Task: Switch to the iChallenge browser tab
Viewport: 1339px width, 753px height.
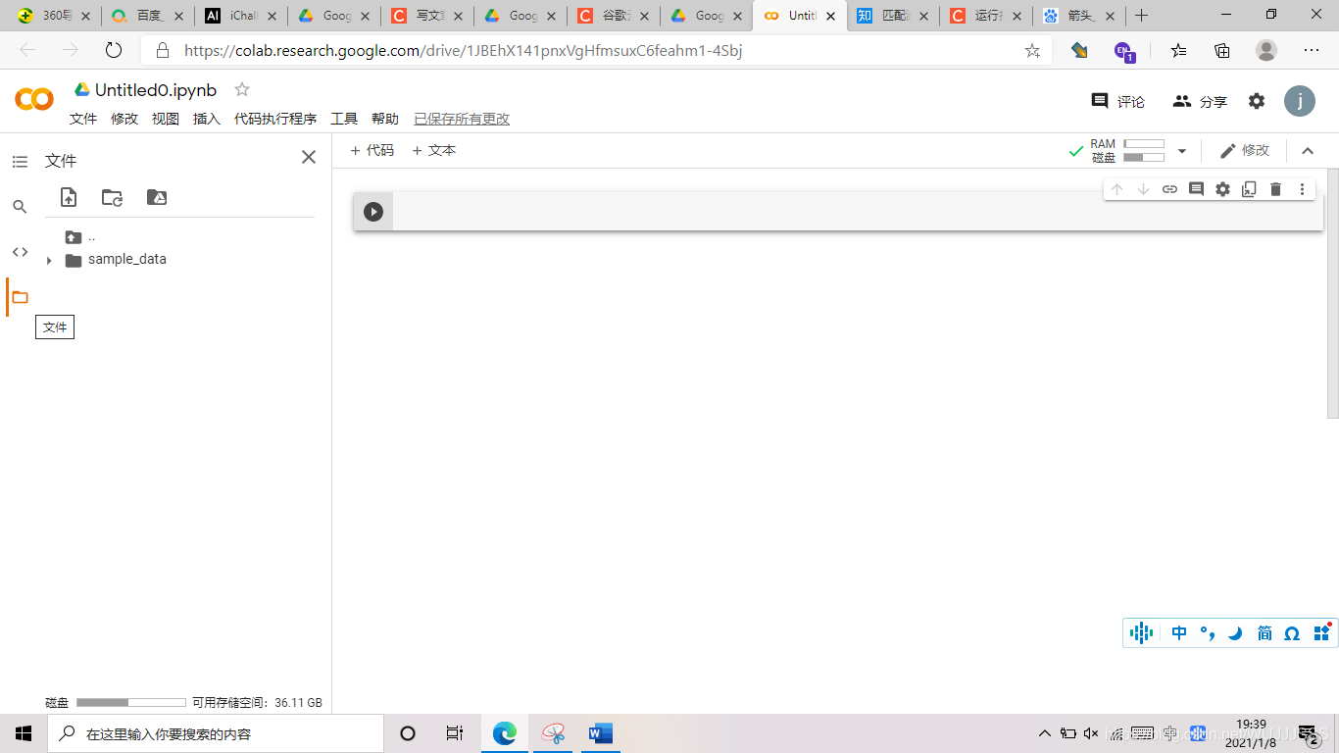Action: pyautogui.click(x=240, y=16)
